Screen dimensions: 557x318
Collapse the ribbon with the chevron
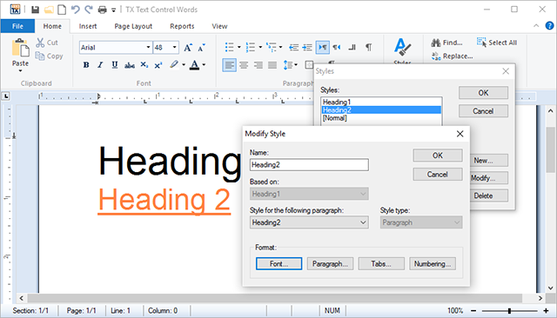(x=536, y=25)
